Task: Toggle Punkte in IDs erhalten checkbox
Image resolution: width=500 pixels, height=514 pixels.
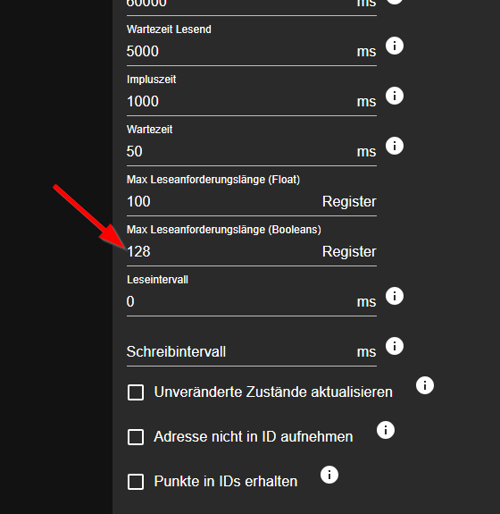Action: coord(136,482)
